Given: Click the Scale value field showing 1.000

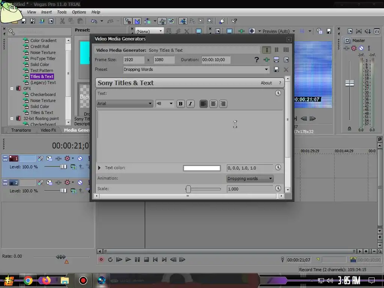Looking at the screenshot, I should tap(250, 189).
